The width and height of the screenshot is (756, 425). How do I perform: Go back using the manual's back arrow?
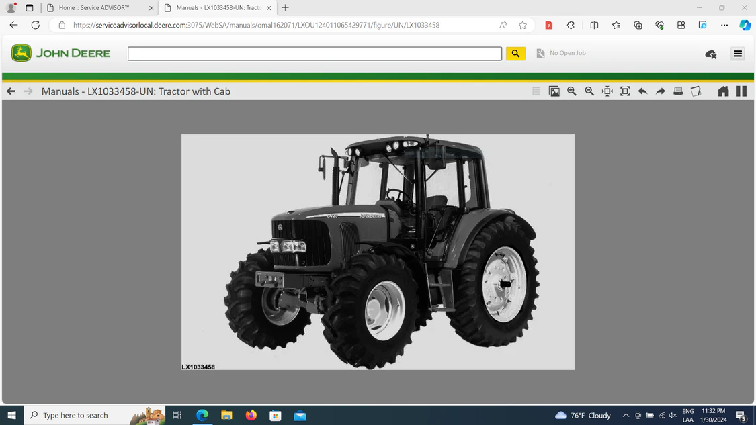click(x=11, y=91)
